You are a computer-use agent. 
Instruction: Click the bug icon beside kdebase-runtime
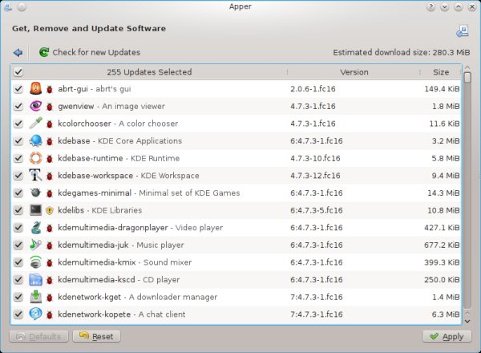pyautogui.click(x=50, y=159)
